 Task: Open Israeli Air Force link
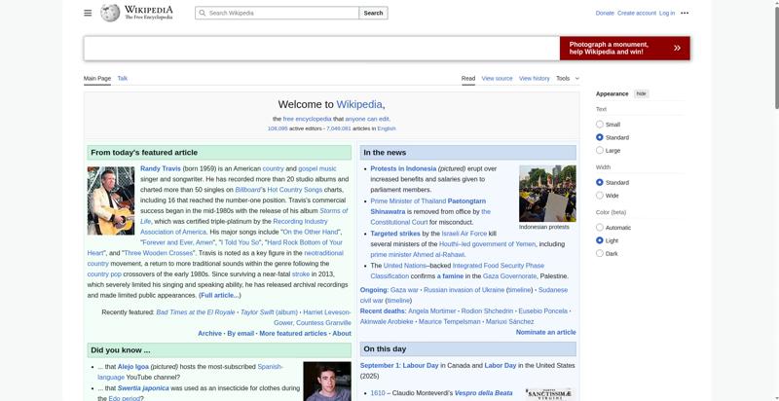tap(464, 234)
